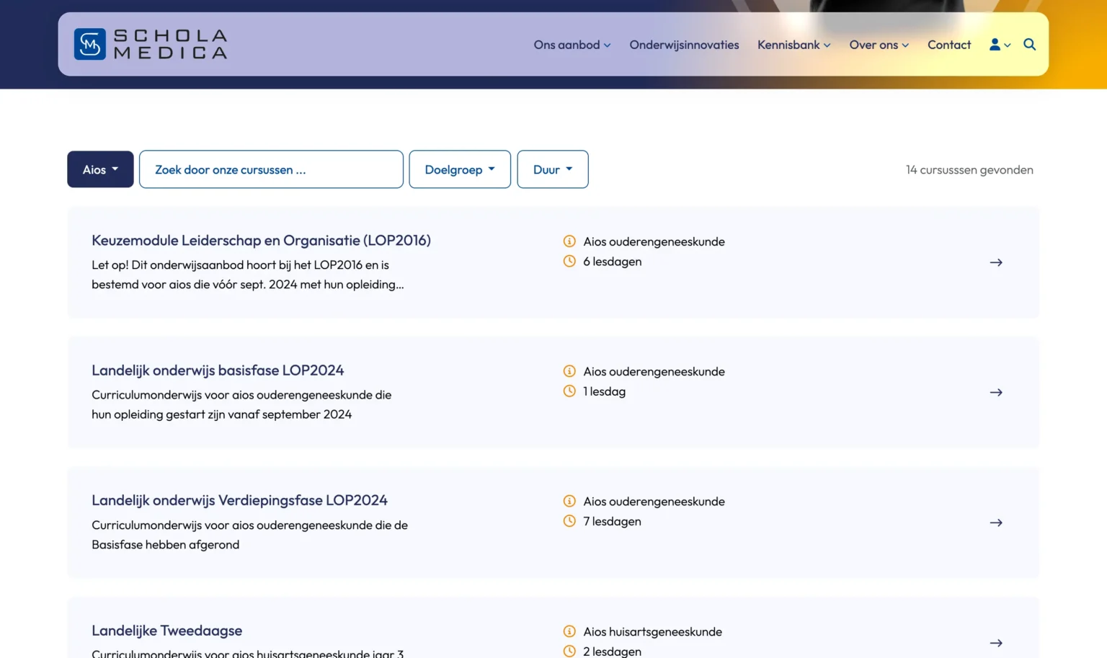This screenshot has width=1107, height=658.
Task: Open the user account icon menu
Action: (1000, 45)
